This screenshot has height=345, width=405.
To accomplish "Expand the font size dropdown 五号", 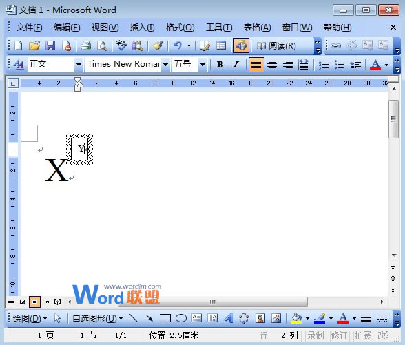I will click(203, 64).
